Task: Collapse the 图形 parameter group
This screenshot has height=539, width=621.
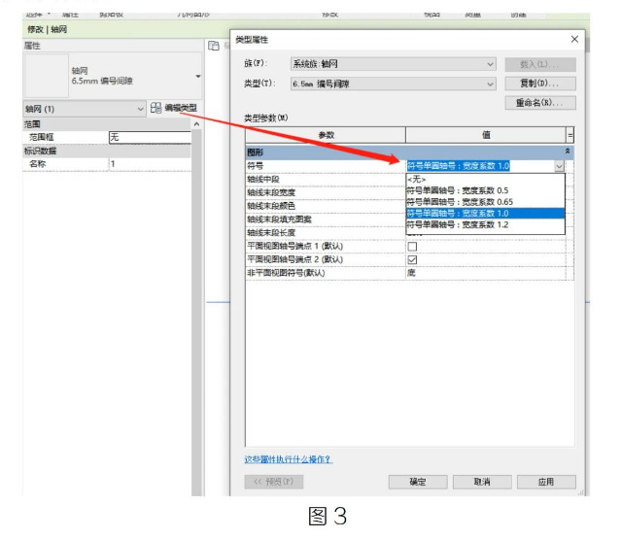Action: [568, 152]
